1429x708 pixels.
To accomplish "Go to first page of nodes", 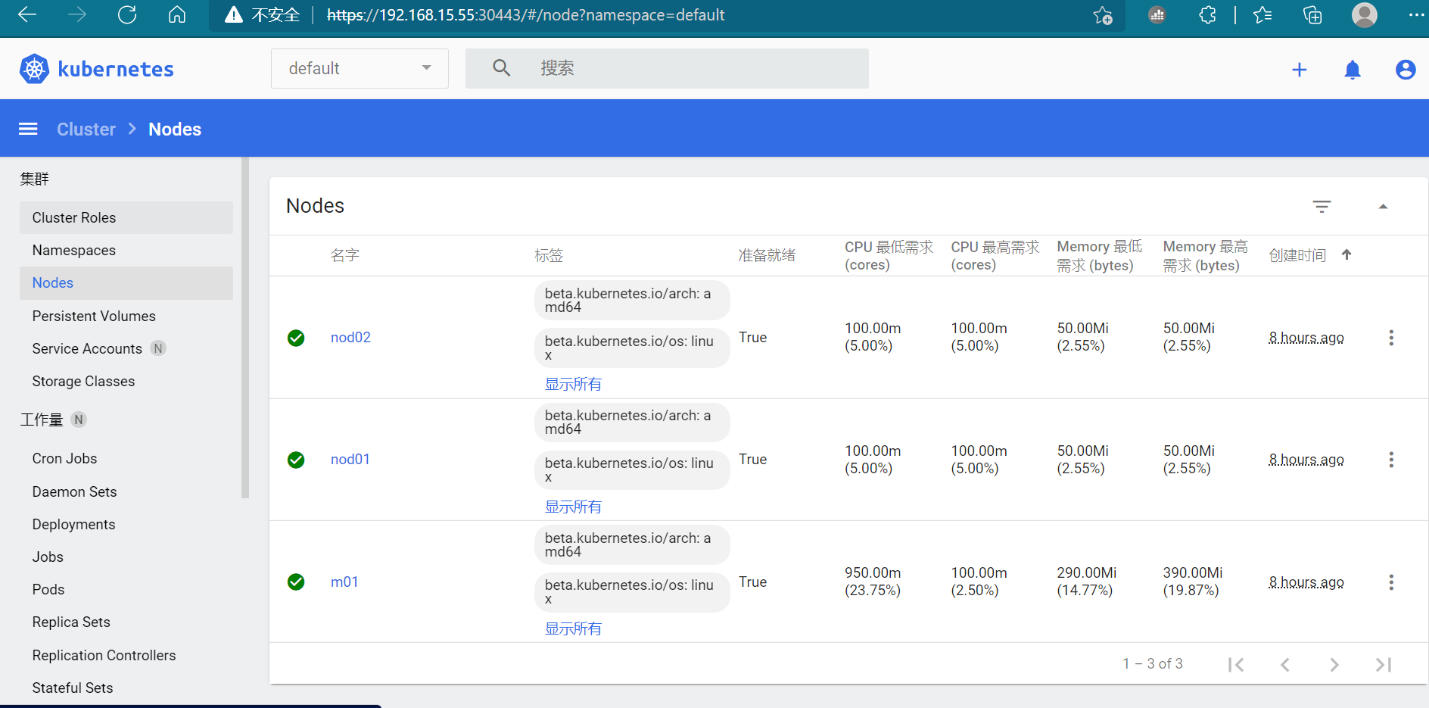I will [x=1236, y=664].
